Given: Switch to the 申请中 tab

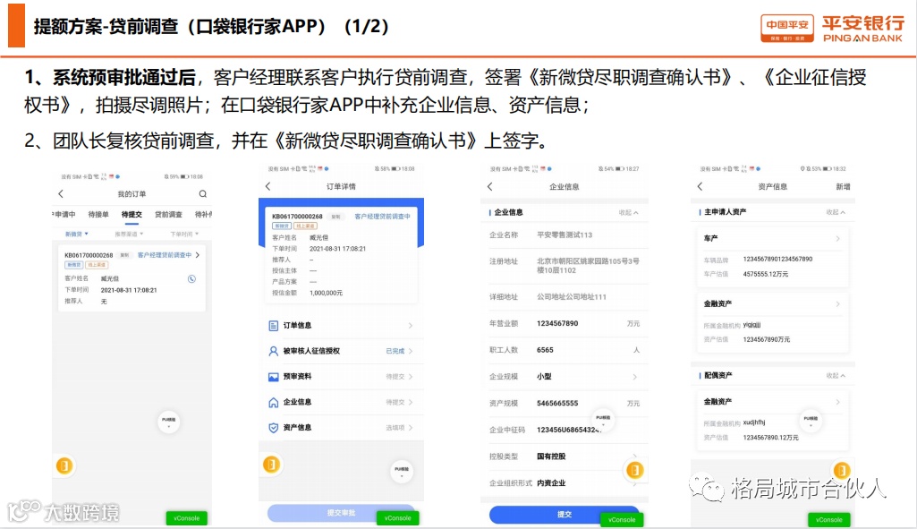Looking at the screenshot, I should [64, 215].
